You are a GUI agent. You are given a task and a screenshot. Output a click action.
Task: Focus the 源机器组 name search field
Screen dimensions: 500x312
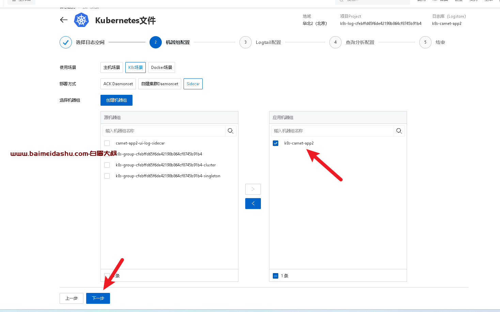(164, 131)
